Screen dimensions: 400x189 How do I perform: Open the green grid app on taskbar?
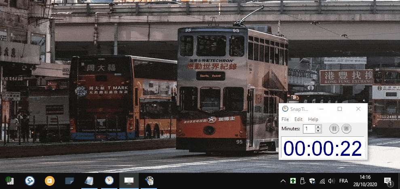pos(10,181)
